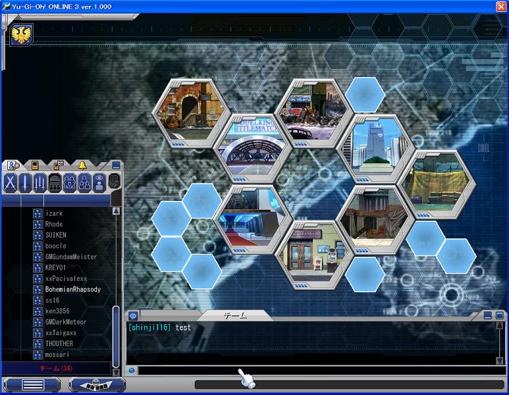509x395 pixels.
Task: Select player xxTaigaxx in the list
Action: coord(61,332)
